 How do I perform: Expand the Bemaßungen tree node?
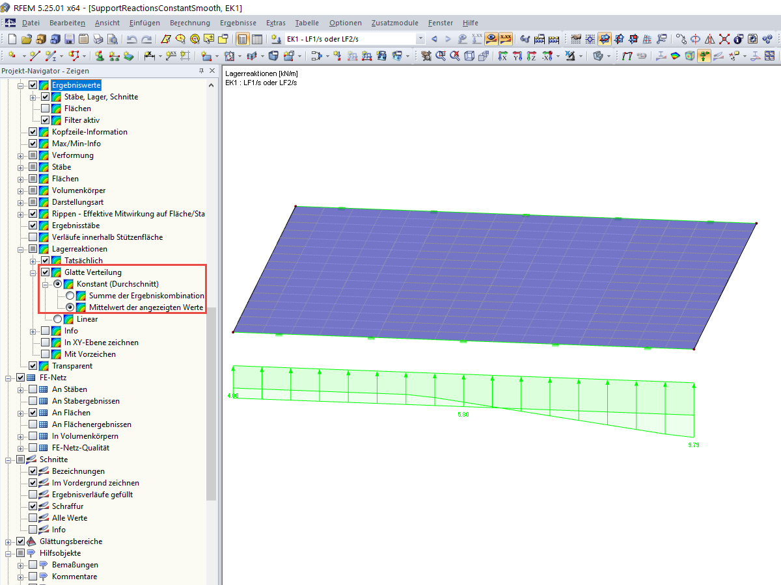coord(21,565)
